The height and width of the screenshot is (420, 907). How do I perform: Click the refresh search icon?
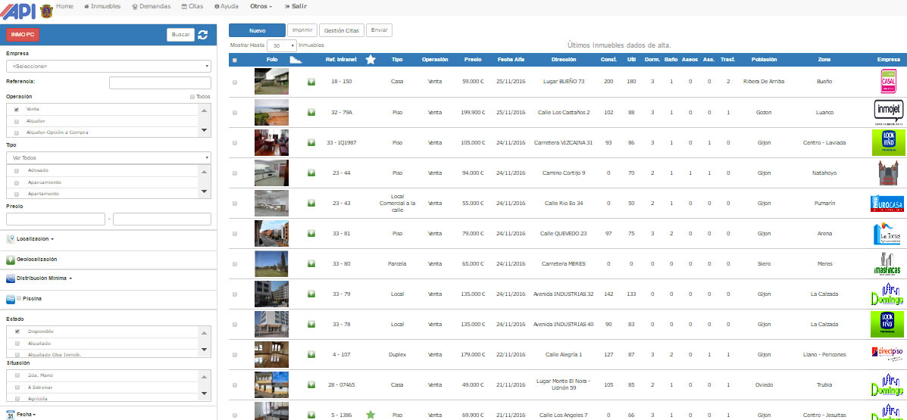point(202,35)
